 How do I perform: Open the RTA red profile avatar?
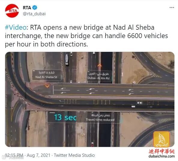12,11
